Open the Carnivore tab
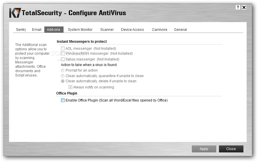This screenshot has width=258, height=162. (x=159, y=30)
